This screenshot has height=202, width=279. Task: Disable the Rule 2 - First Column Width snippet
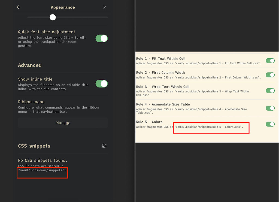tap(270, 75)
